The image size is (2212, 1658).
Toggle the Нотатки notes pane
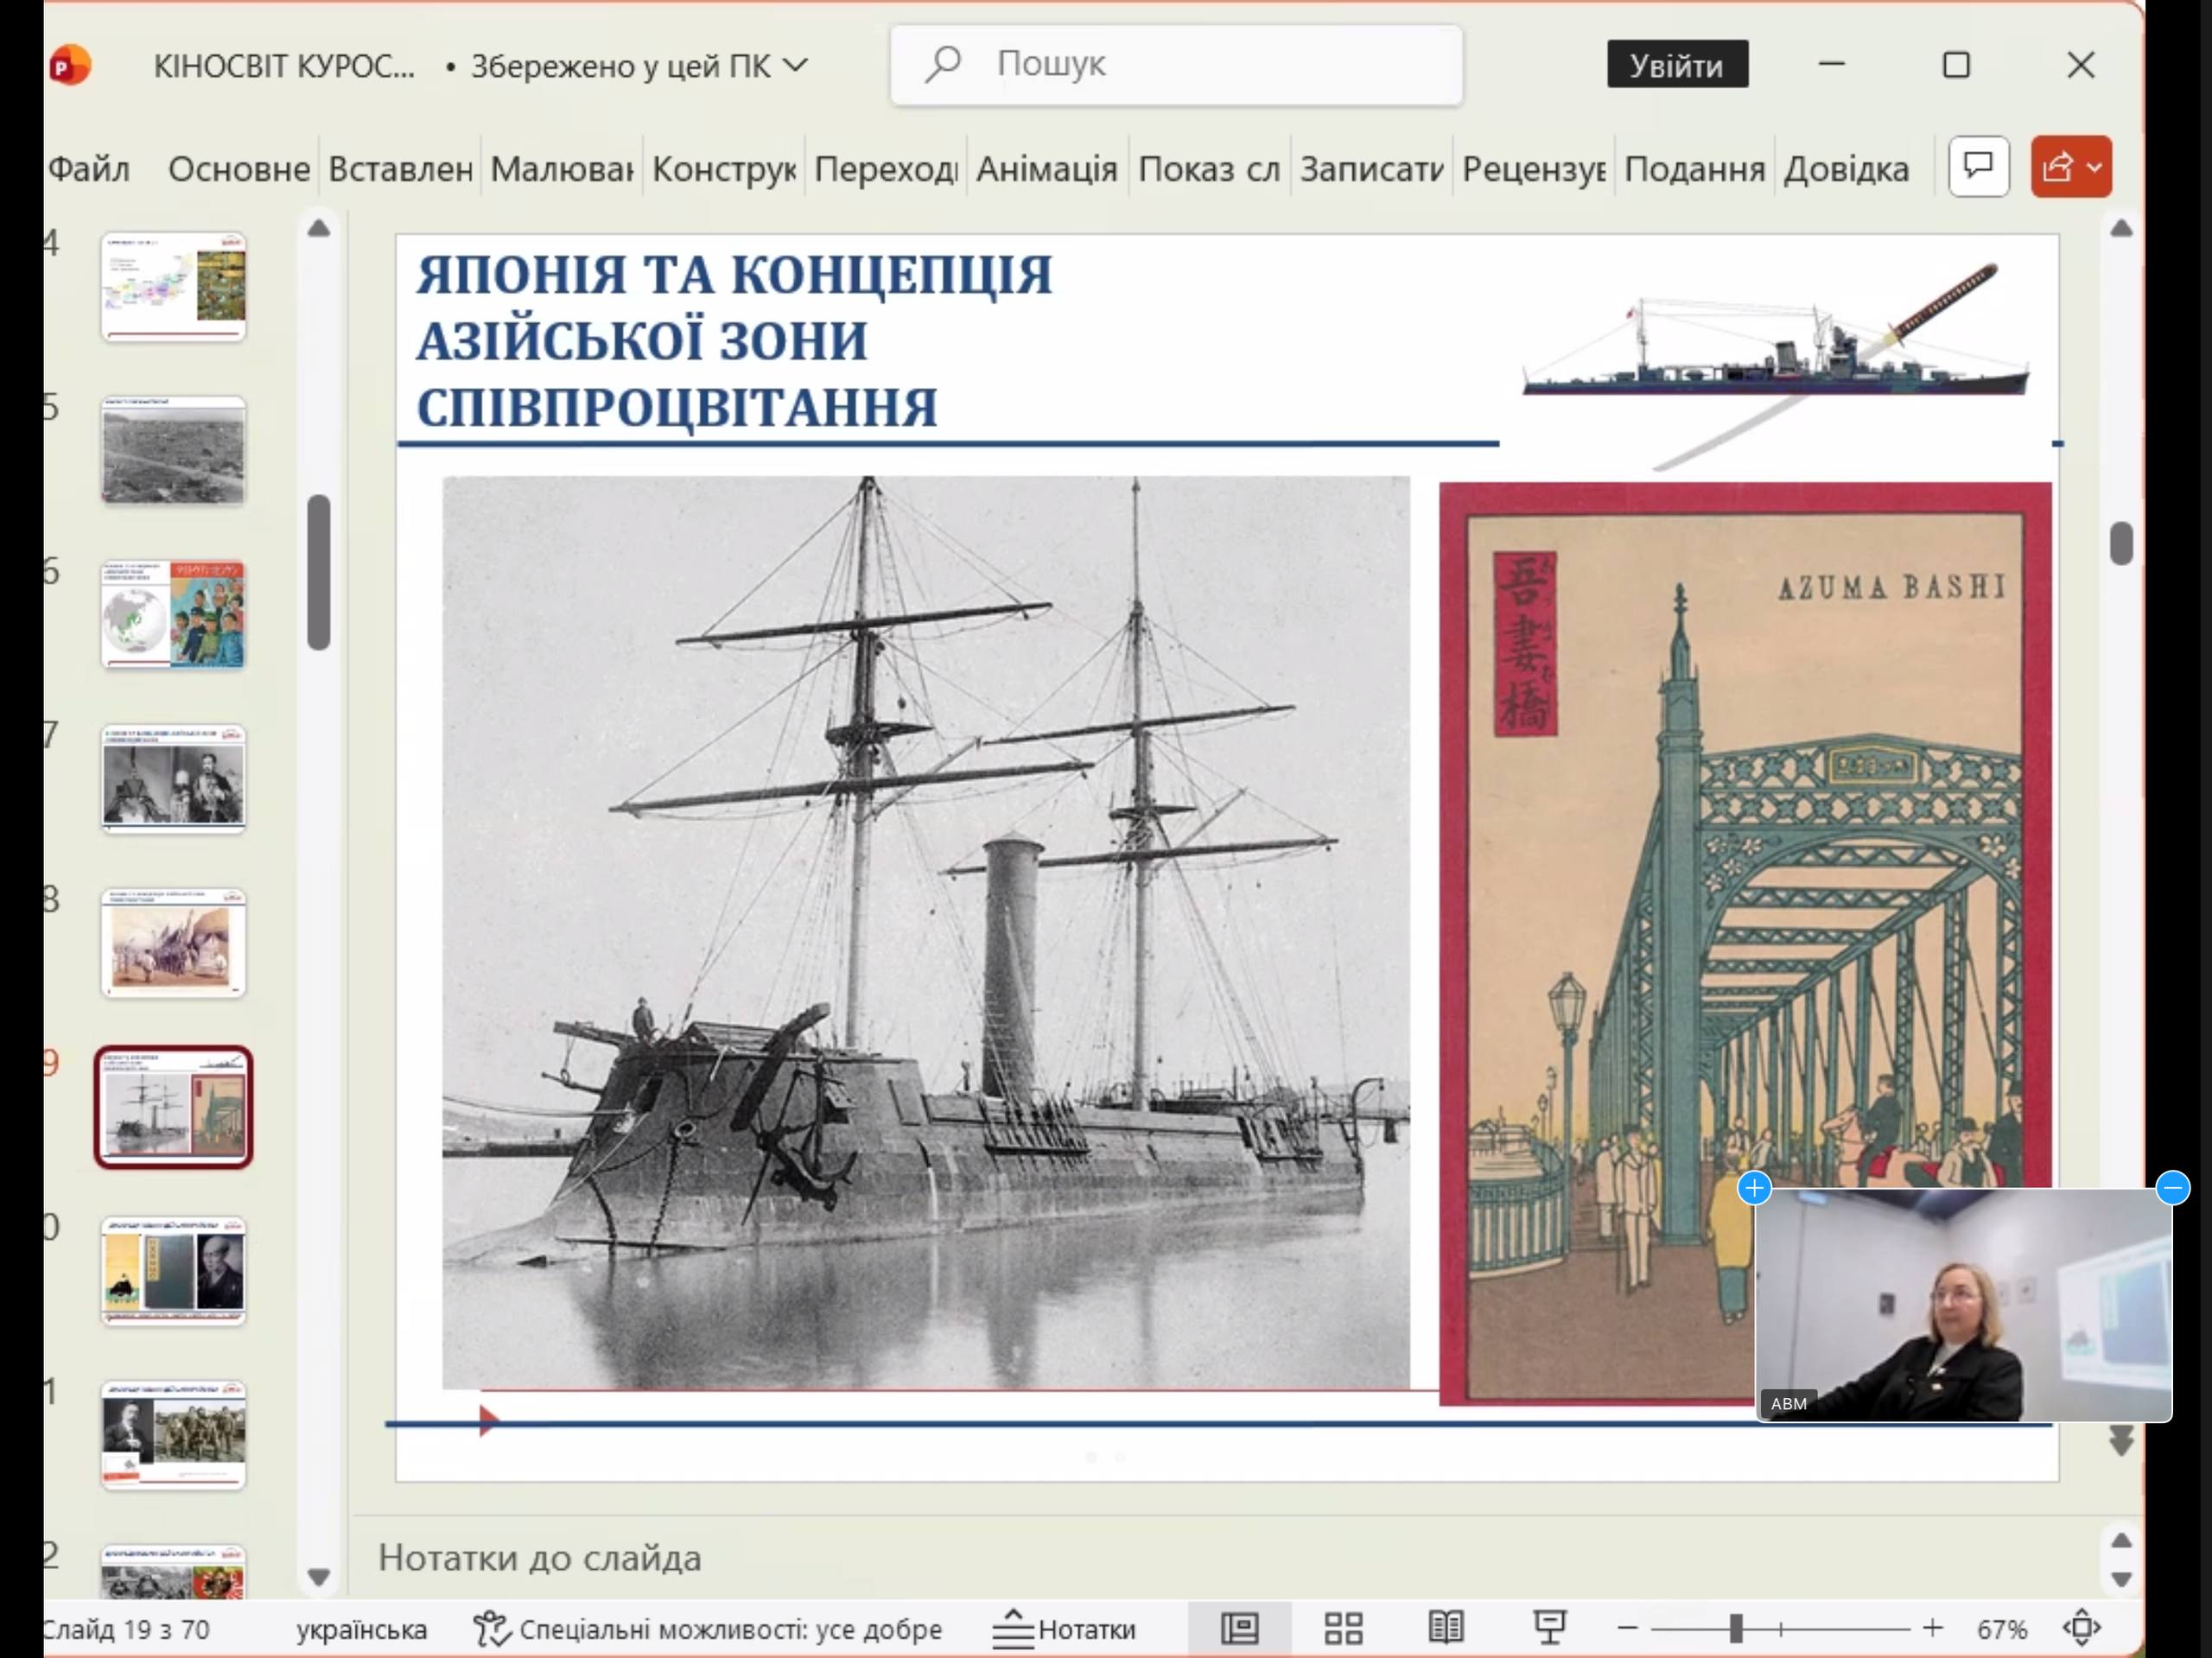coord(1065,1629)
